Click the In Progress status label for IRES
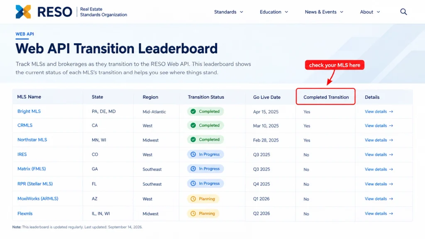425x239 pixels. click(209, 154)
